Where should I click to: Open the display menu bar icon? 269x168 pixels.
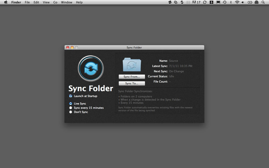[x=218, y=2]
